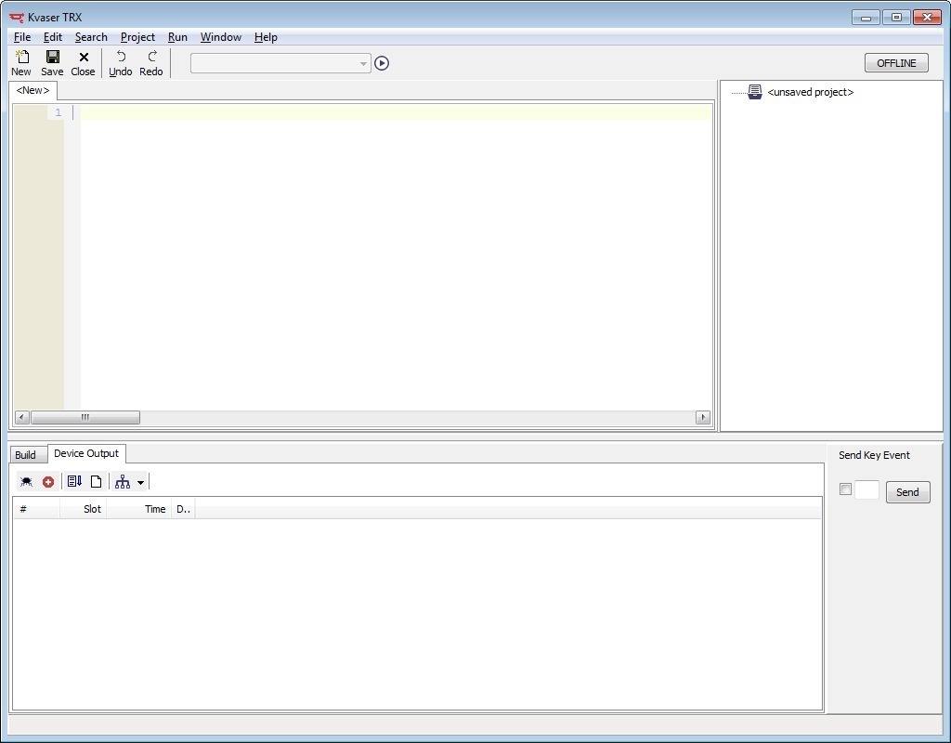Close the current file using the Close icon

[83, 62]
